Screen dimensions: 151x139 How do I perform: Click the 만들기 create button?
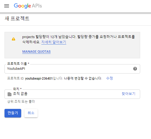13,113
